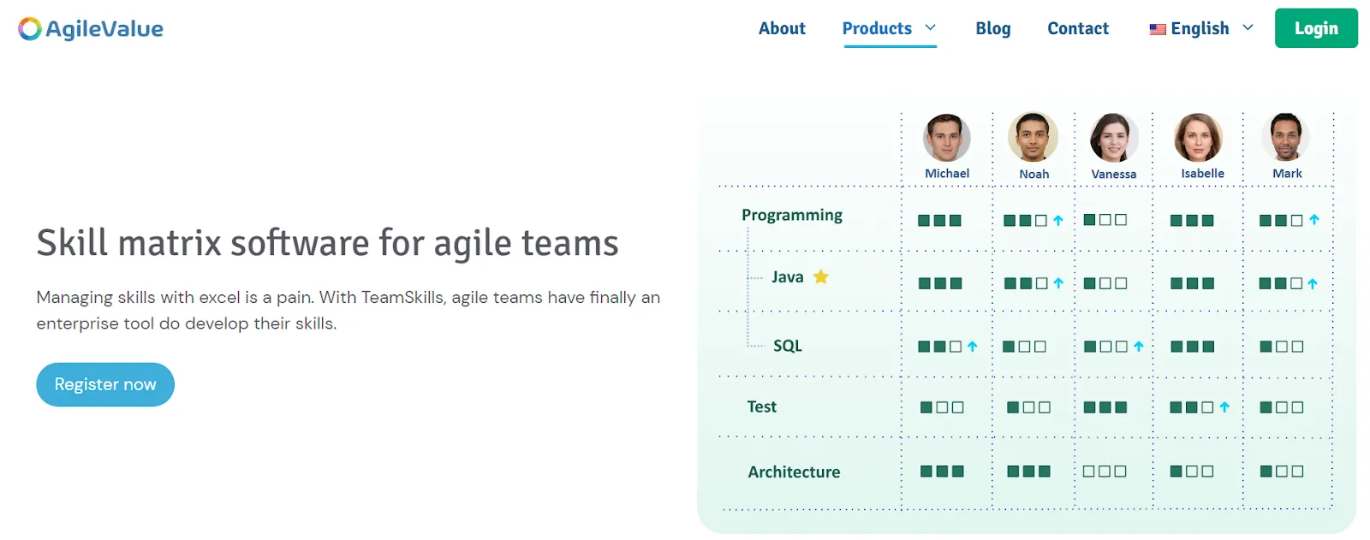This screenshot has width=1370, height=540.
Task: Click Noah's Architecture skill level squares
Action: 1028,472
